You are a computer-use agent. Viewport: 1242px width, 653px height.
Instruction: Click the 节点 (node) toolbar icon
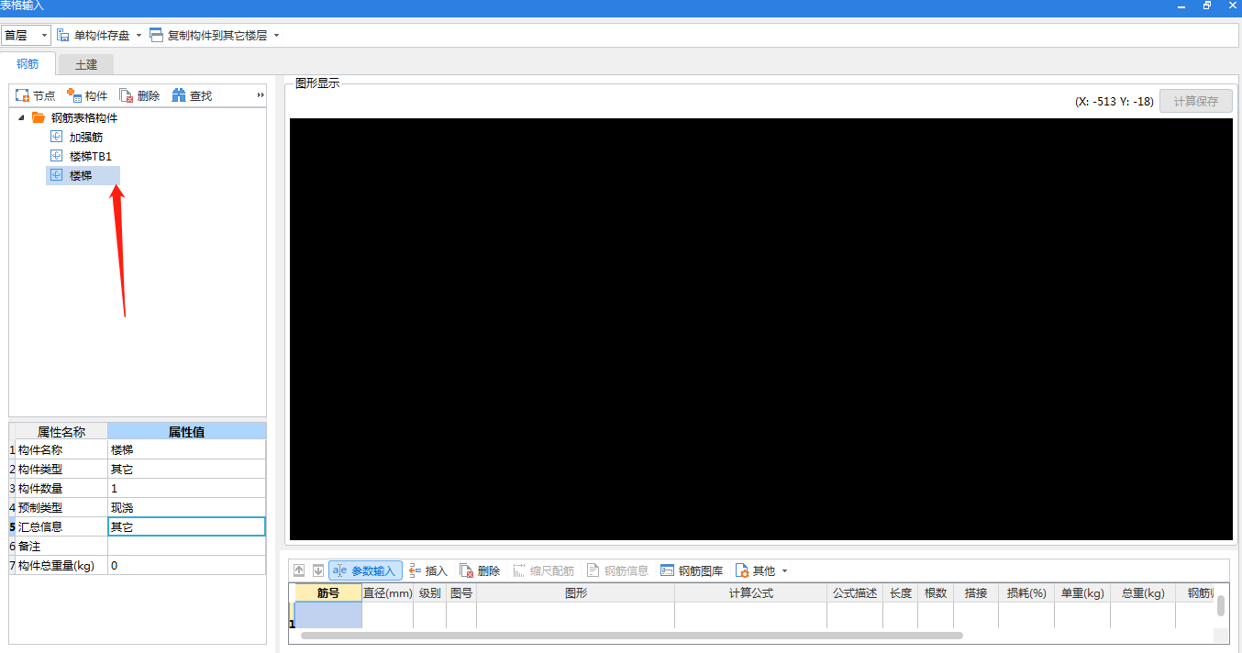[22, 95]
